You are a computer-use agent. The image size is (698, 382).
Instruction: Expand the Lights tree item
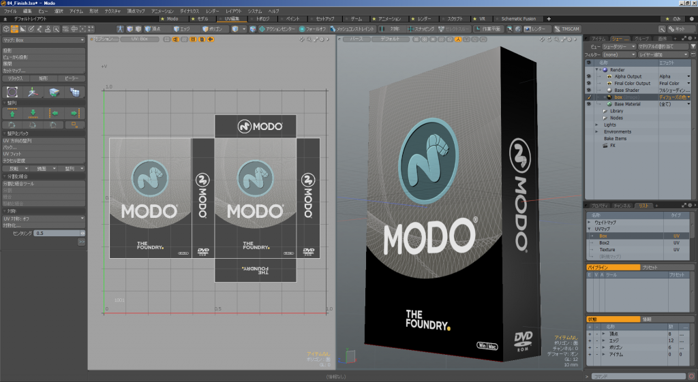(x=596, y=125)
